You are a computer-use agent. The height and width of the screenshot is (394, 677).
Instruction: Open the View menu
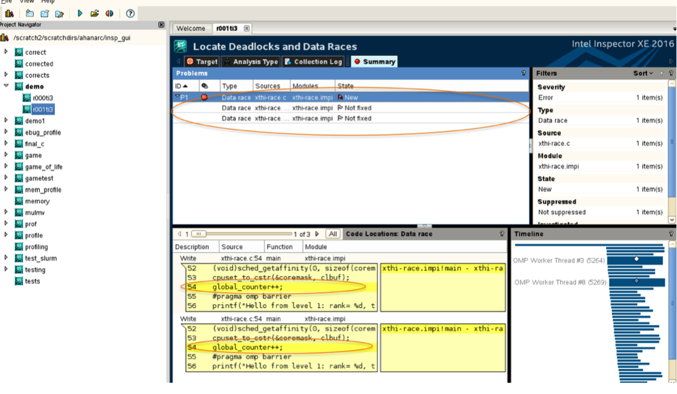tap(26, 1)
